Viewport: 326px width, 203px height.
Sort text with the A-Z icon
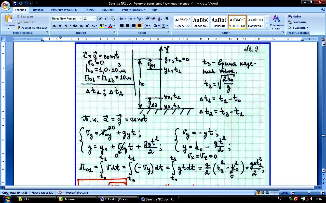pyautogui.click(x=160, y=19)
